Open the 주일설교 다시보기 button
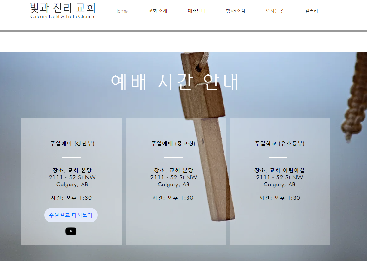This screenshot has height=261, width=367. 71,215
